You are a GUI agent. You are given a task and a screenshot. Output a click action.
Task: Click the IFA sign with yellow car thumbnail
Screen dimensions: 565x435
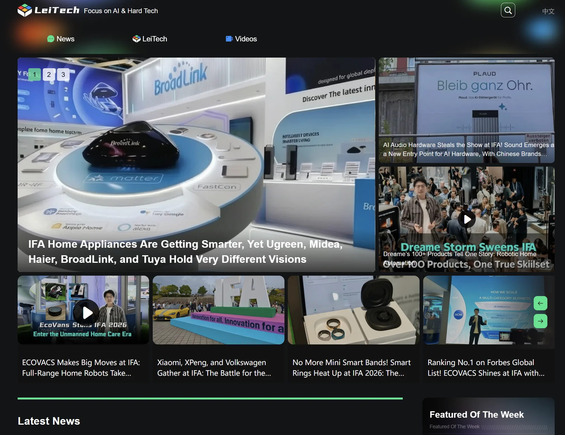[218, 310]
